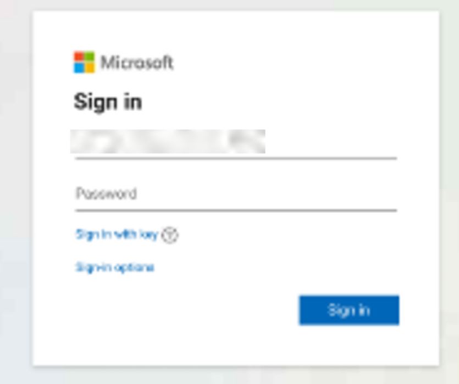This screenshot has height=384, width=459.
Task: Open the circled help icon beside key link
Action: click(170, 235)
